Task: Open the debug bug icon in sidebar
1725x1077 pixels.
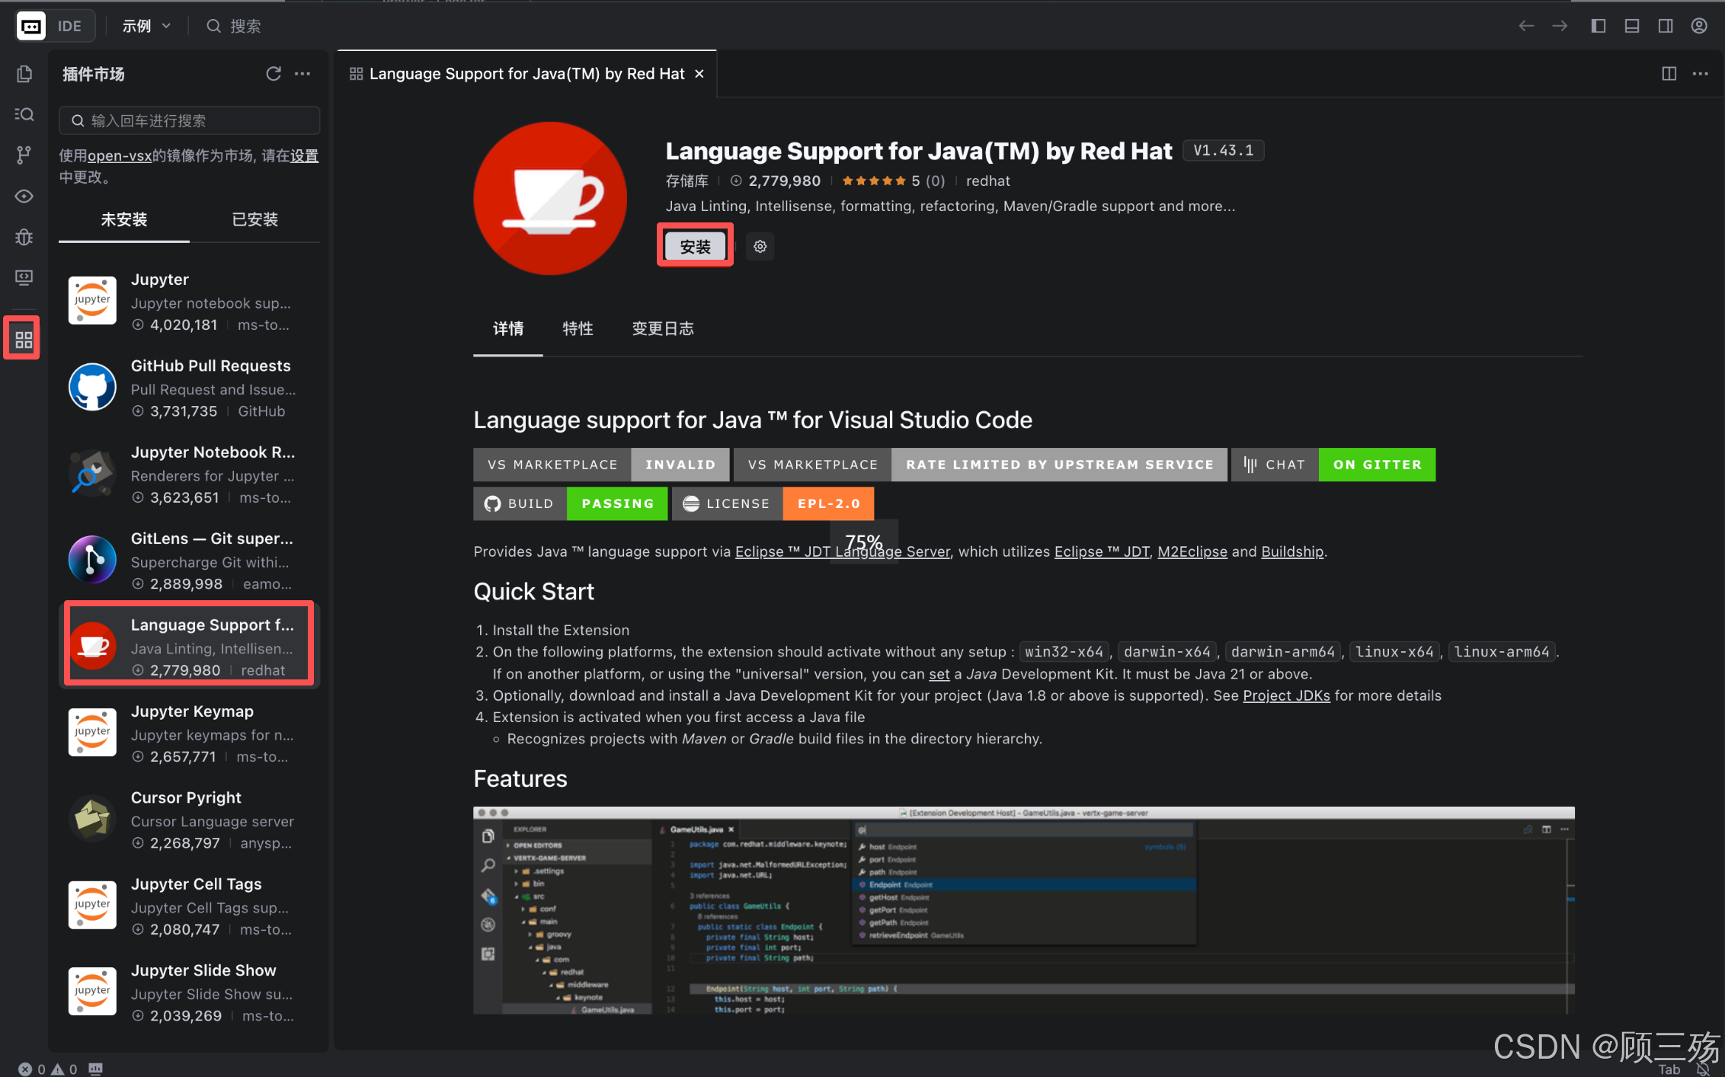Action: pyautogui.click(x=24, y=237)
